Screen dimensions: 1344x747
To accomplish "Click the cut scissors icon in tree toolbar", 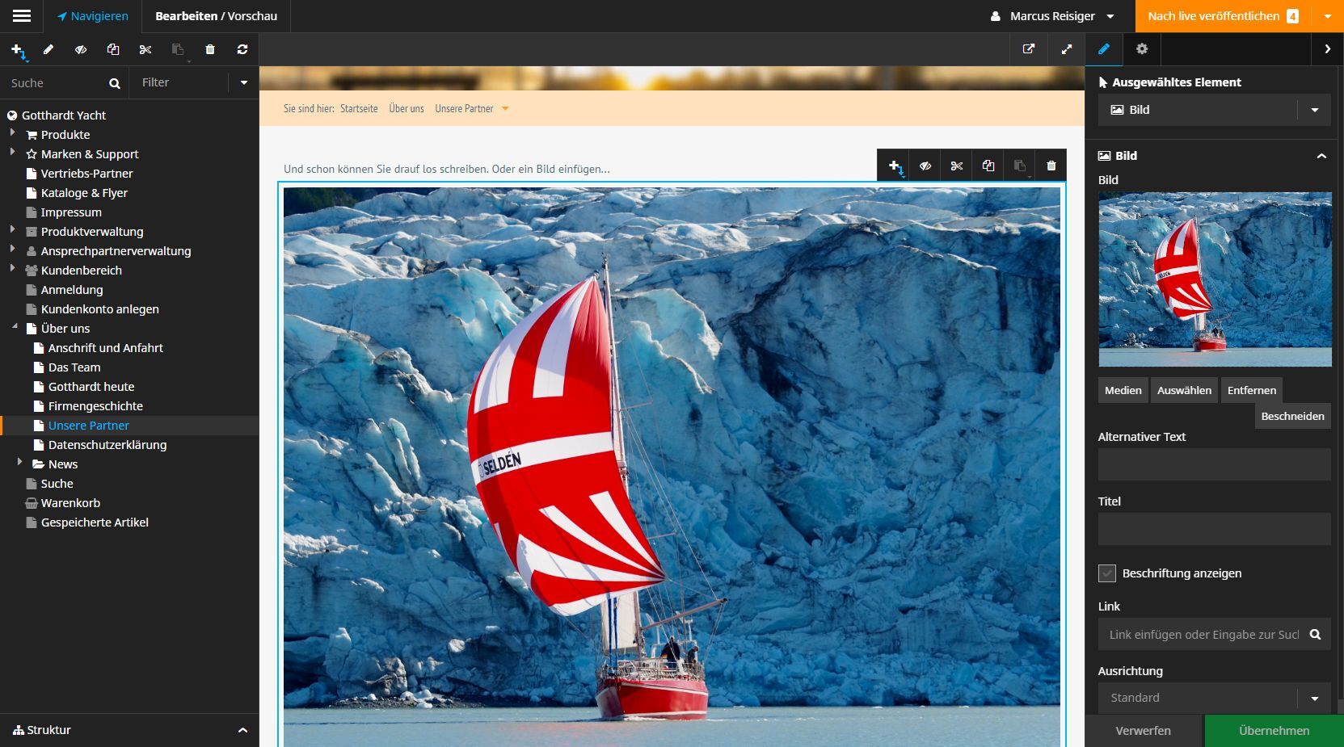I will (x=145, y=49).
